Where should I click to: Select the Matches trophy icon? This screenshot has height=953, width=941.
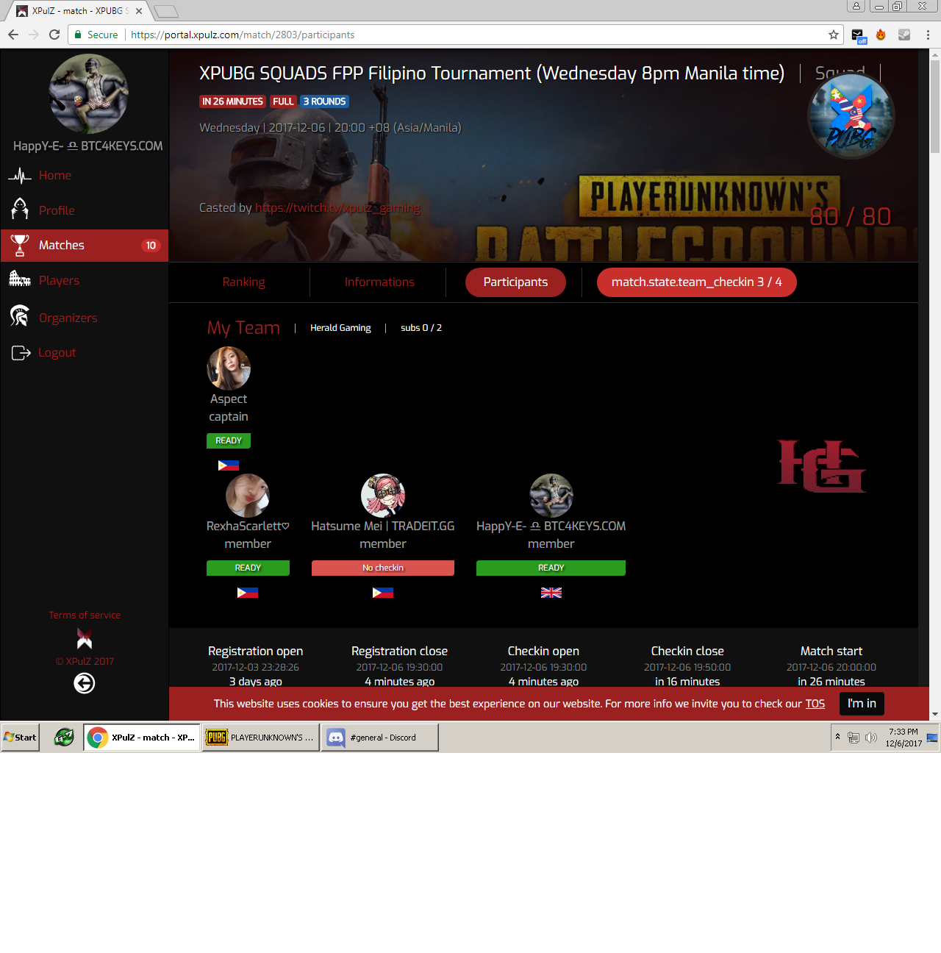(x=20, y=245)
